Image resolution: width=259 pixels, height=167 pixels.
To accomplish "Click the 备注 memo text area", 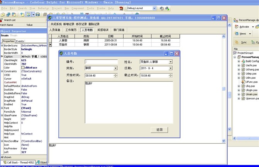I will (129, 102).
